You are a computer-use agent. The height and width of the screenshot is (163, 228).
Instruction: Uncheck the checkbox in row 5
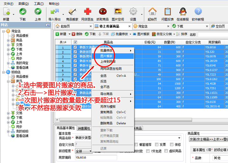point(75,65)
